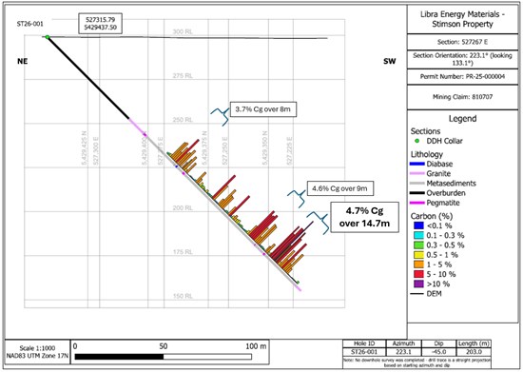Click the 'Length (m)' table header
523x372 pixels.
coord(474,343)
